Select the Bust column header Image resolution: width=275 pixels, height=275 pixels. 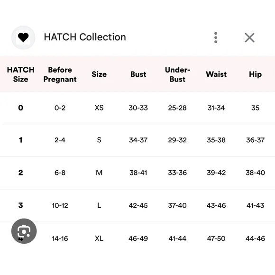coord(138,74)
